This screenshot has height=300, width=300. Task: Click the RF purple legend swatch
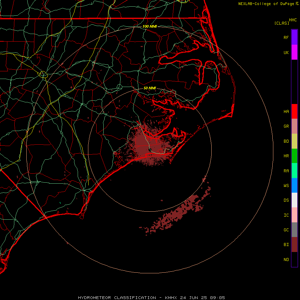click(x=294, y=37)
